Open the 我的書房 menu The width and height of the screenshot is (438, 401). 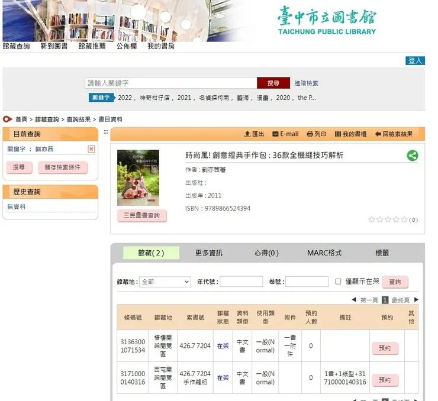[161, 46]
